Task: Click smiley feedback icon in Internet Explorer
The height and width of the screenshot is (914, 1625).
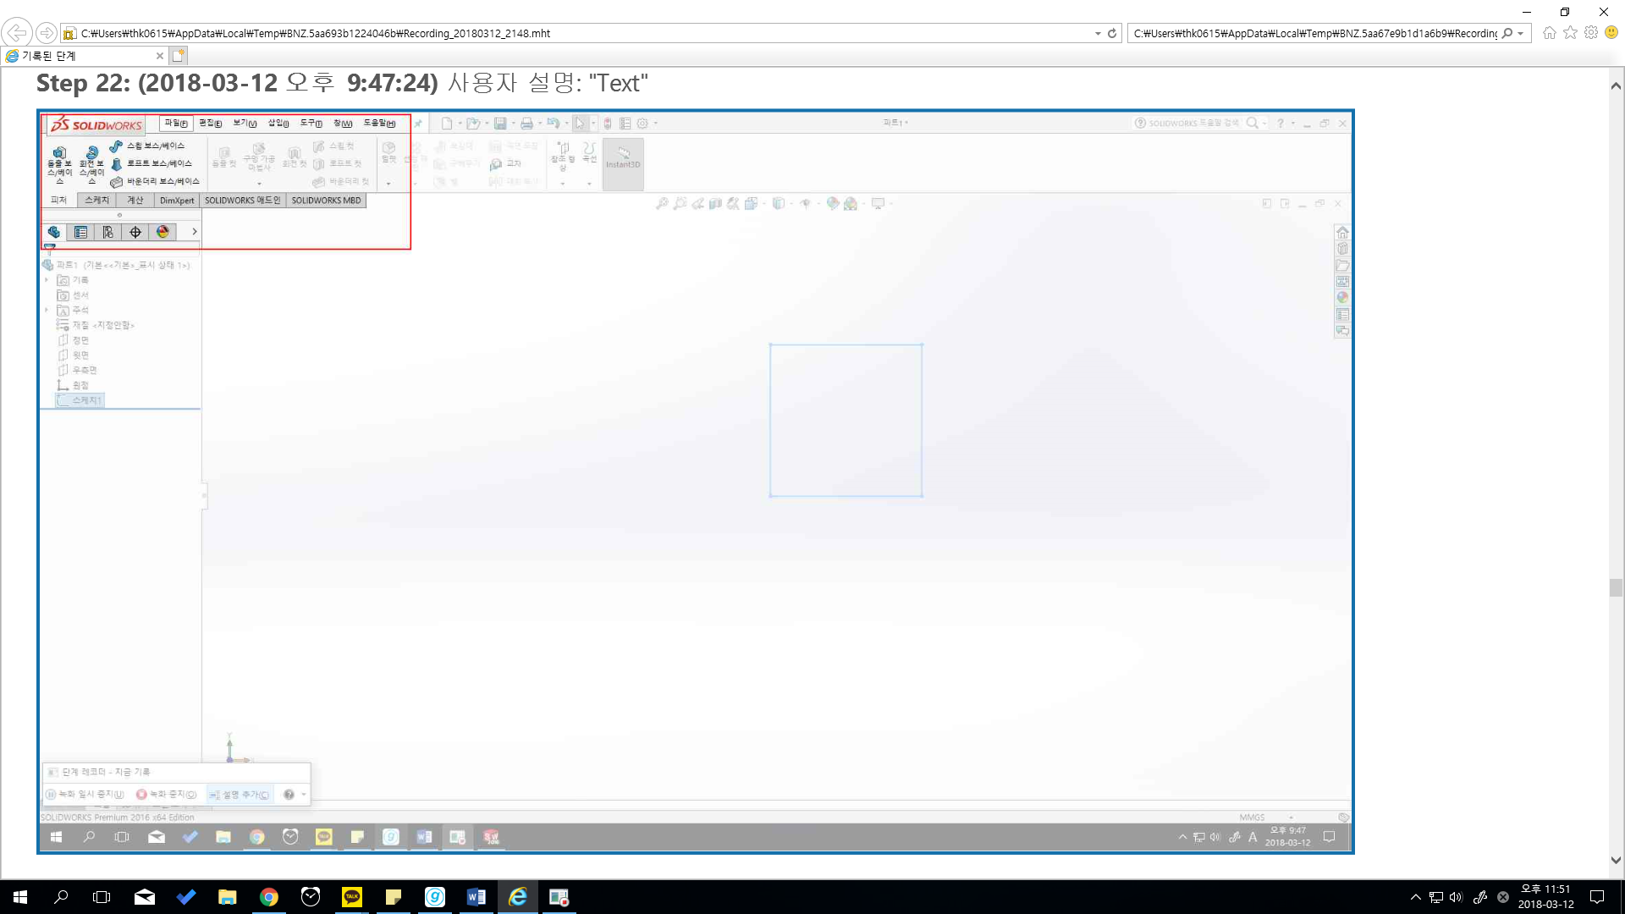Action: 1611,33
